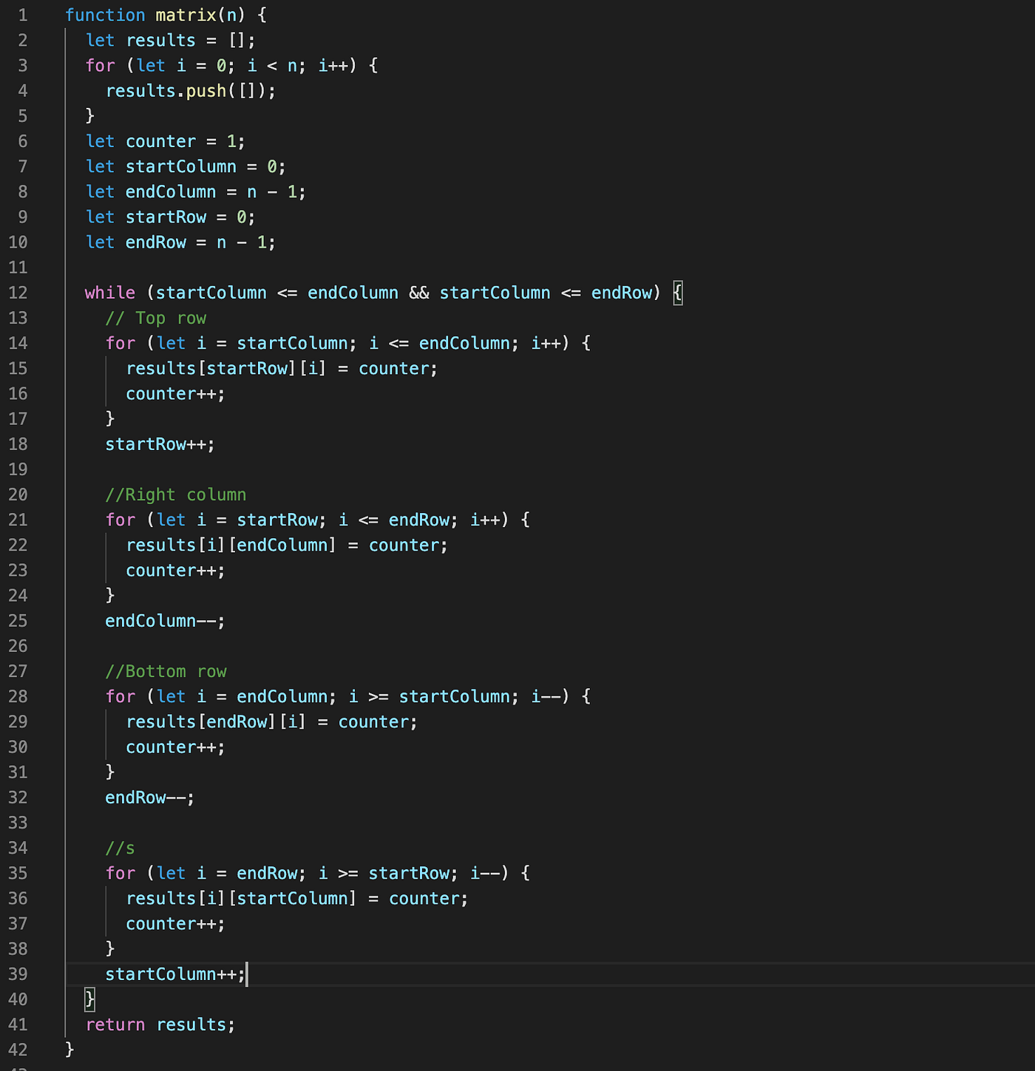Click line number 42
The width and height of the screenshot is (1035, 1071).
pos(18,1049)
